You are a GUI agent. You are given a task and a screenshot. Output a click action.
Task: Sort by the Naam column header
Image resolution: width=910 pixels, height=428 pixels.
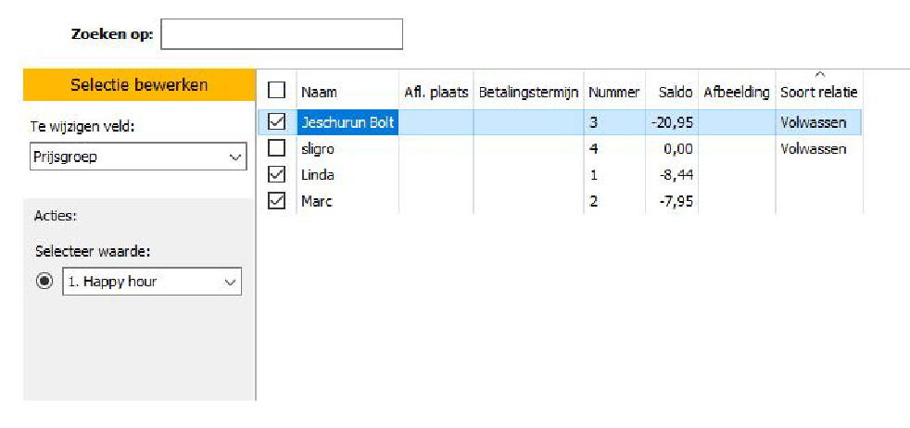click(x=319, y=92)
